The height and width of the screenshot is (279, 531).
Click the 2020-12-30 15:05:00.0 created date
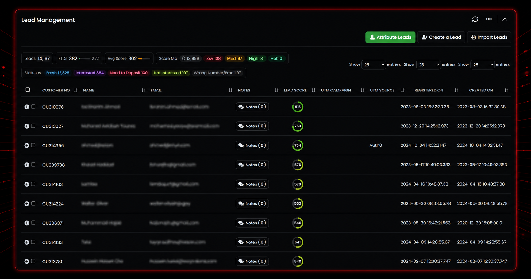click(479, 223)
